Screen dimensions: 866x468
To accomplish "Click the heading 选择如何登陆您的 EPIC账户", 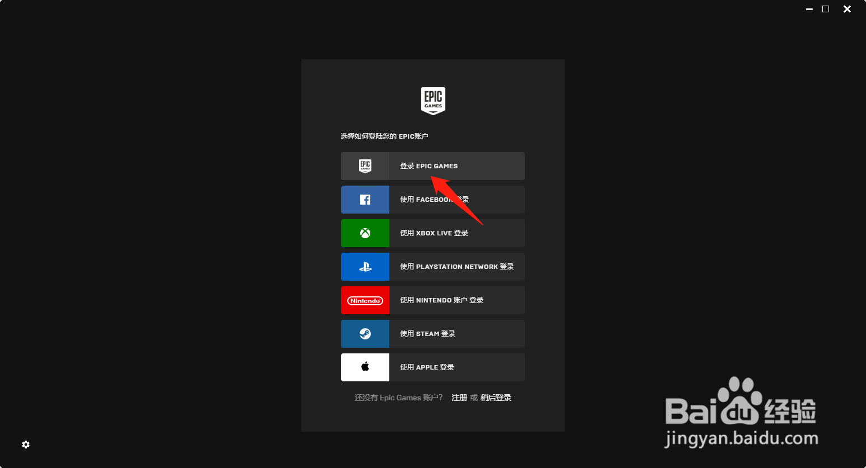I will [384, 136].
